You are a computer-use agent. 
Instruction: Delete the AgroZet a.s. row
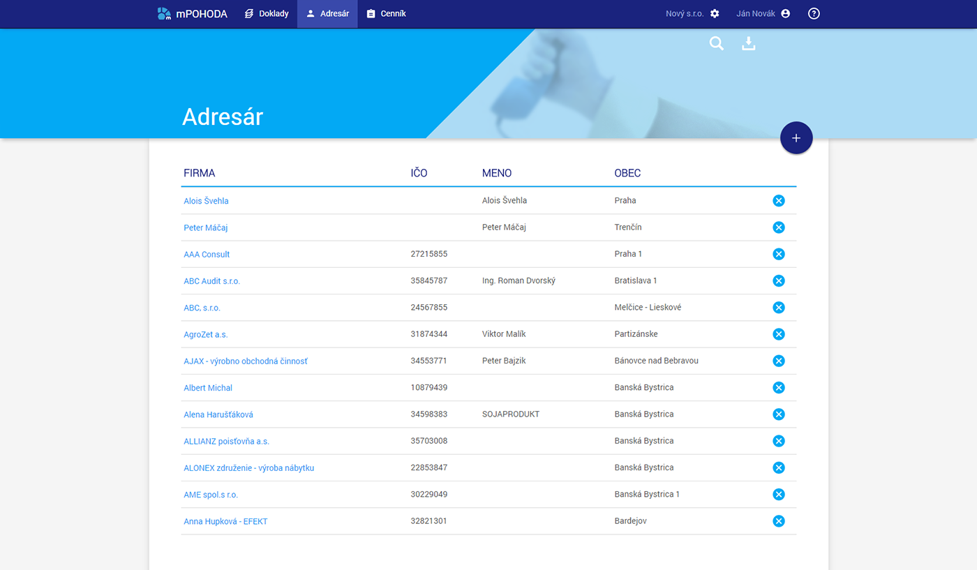(779, 334)
